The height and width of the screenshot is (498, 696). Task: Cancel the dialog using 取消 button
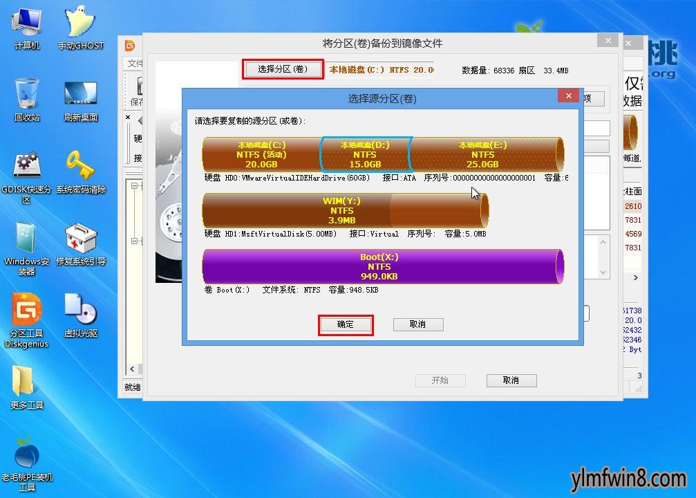418,324
